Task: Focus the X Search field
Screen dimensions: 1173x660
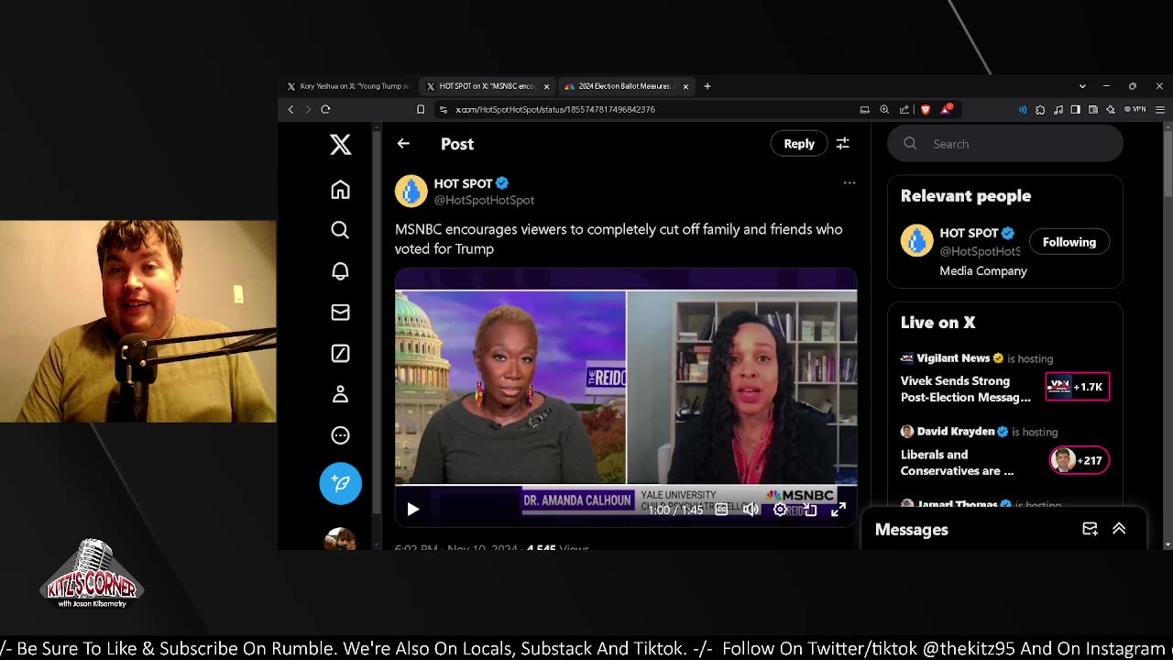Action: click(1005, 144)
